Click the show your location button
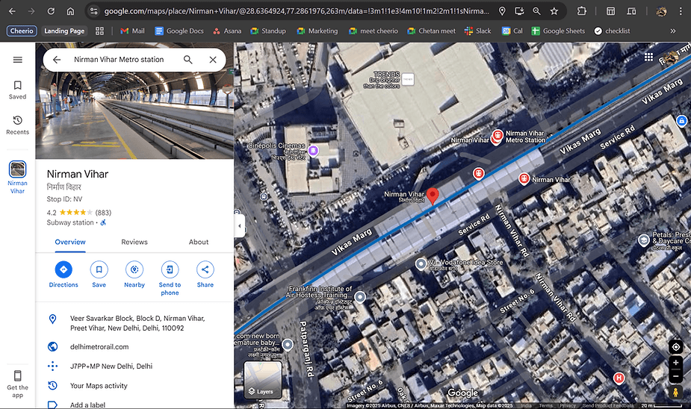This screenshot has width=691, height=409. 675,347
